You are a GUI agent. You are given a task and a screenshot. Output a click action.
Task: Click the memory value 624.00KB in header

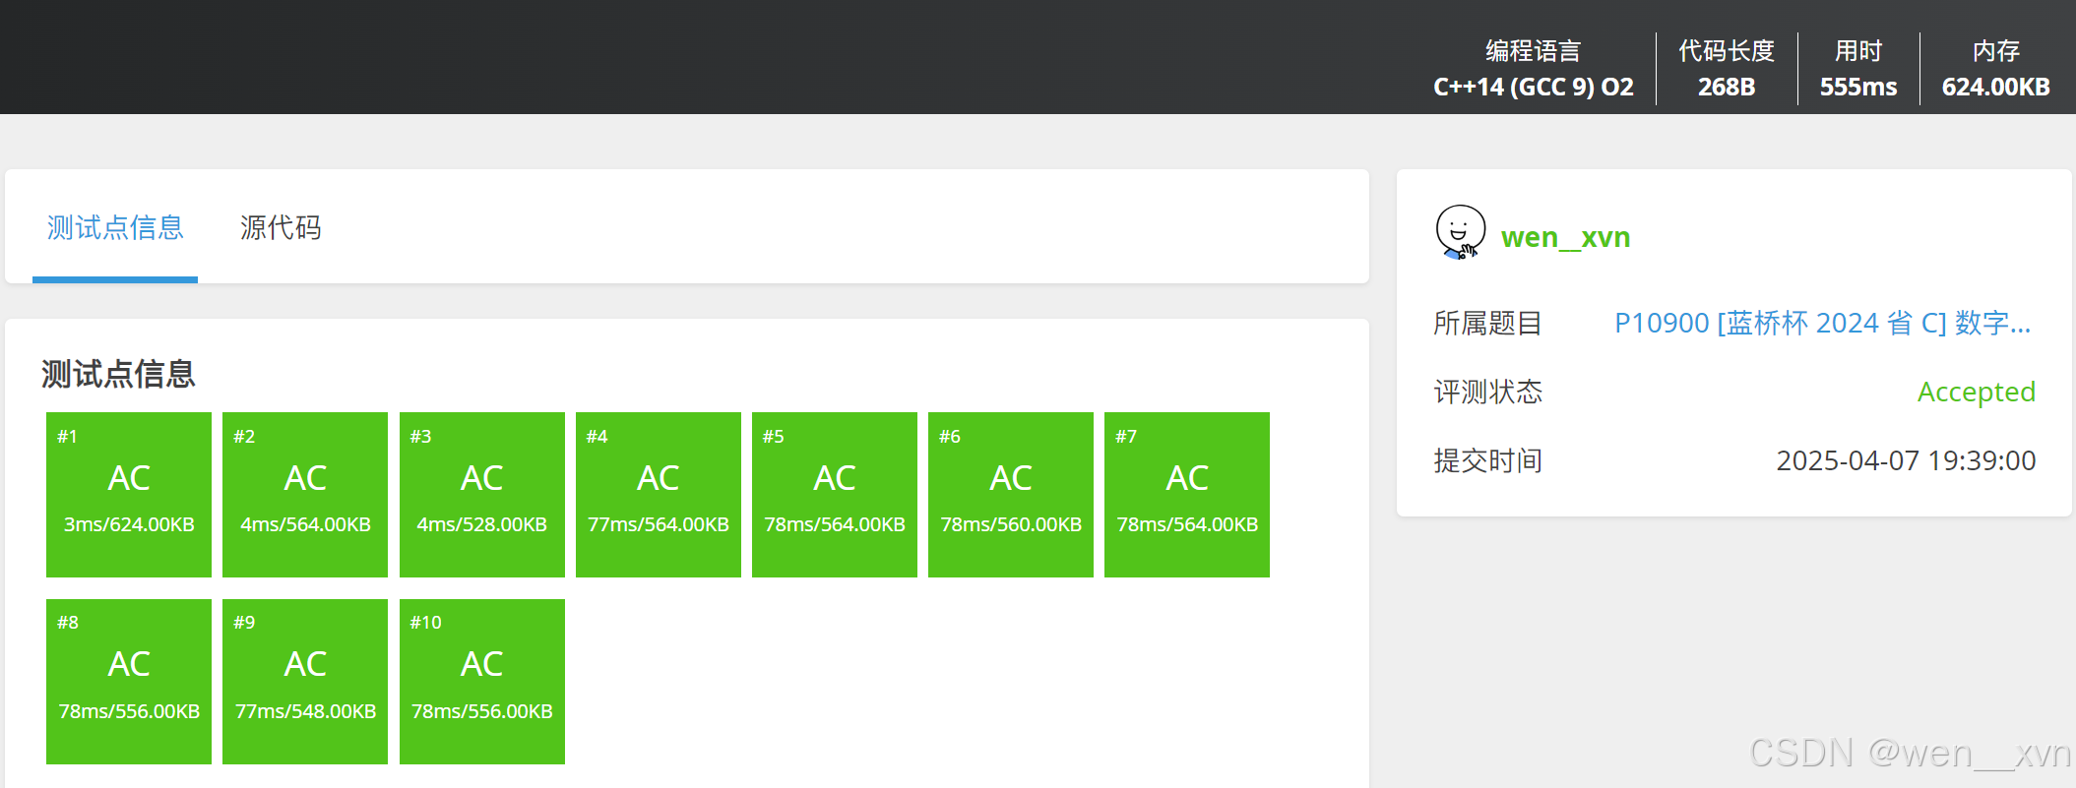pyautogui.click(x=1995, y=87)
